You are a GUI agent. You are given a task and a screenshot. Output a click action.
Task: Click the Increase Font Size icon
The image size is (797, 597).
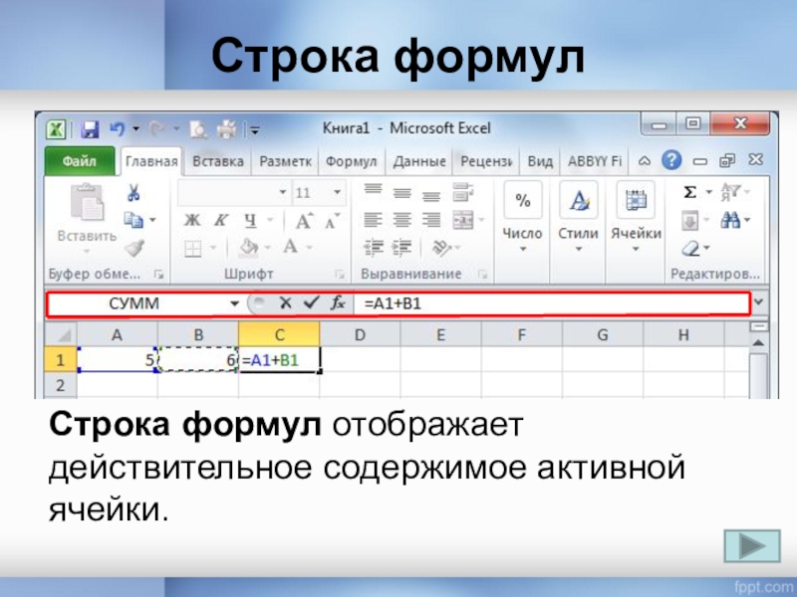[305, 221]
